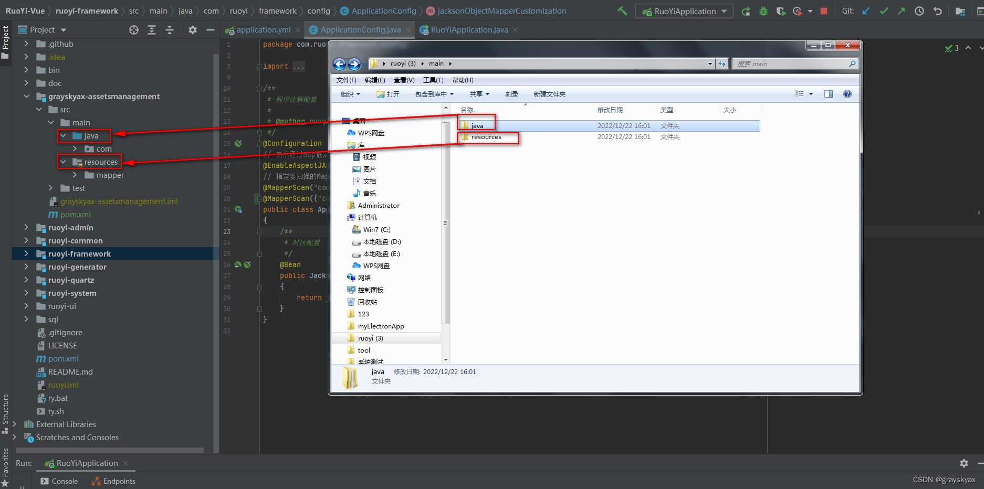984x489 pixels.
Task: Click the Run panel settings gear
Action: pos(964,463)
